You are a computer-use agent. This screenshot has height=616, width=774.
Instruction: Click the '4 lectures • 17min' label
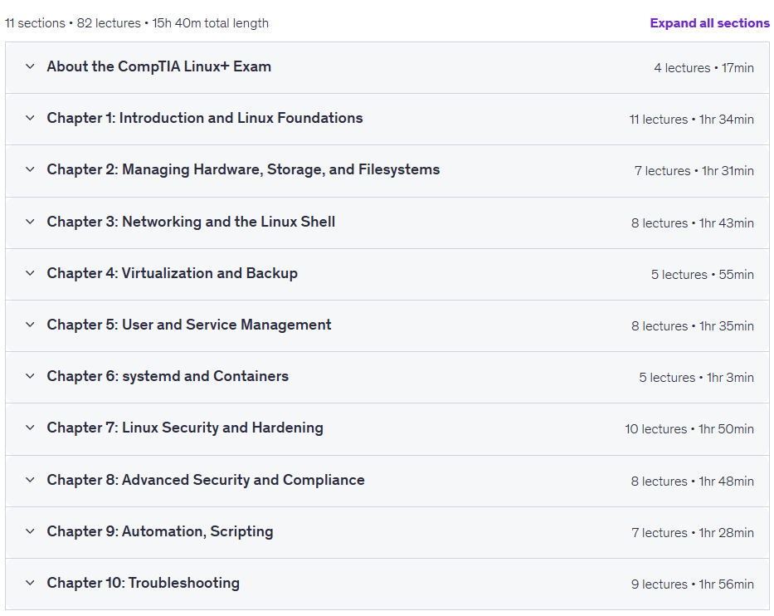[x=704, y=68]
